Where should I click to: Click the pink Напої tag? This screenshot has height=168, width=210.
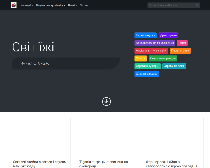(x=182, y=43)
